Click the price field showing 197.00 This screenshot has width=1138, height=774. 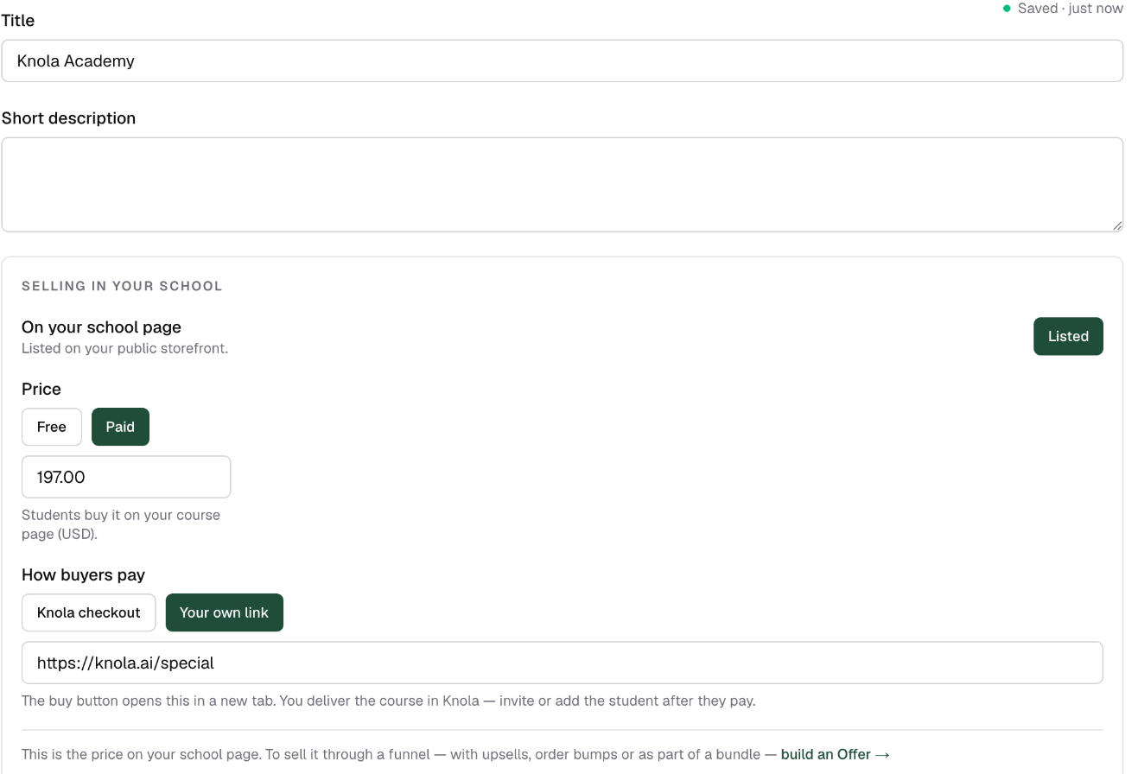(x=126, y=477)
